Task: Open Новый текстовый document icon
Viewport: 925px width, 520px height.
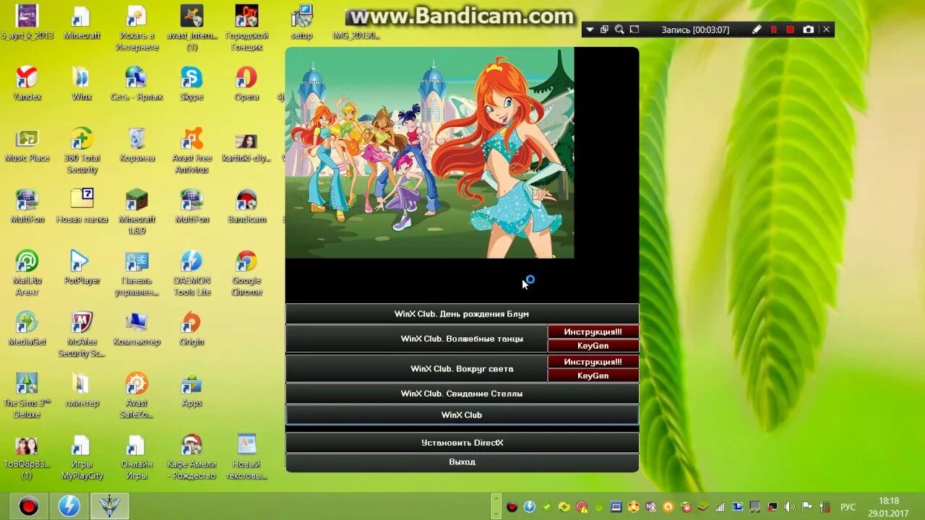Action: pyautogui.click(x=246, y=456)
